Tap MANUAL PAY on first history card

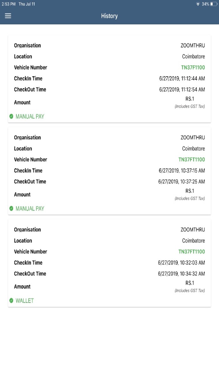coord(30,116)
